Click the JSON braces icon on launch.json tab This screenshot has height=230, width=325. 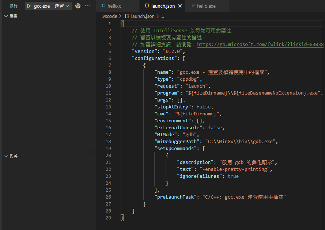(x=147, y=6)
